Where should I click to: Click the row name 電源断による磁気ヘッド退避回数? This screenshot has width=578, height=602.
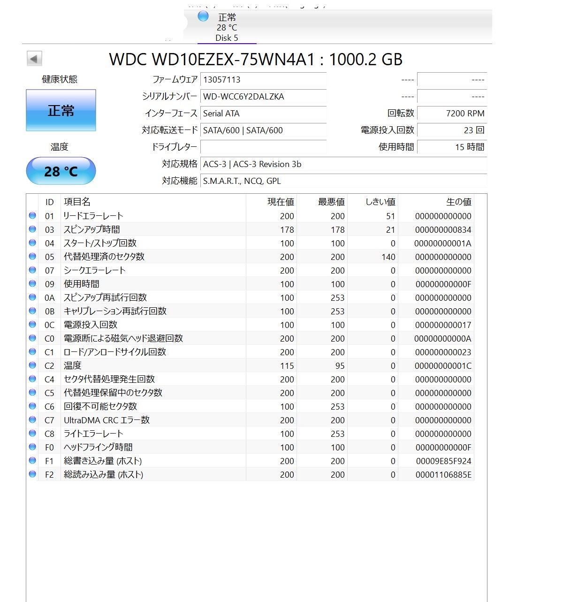pos(123,338)
